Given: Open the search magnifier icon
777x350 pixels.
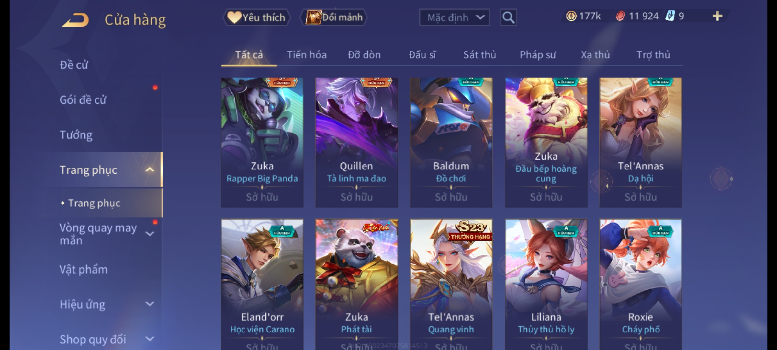Looking at the screenshot, I should click(508, 17).
